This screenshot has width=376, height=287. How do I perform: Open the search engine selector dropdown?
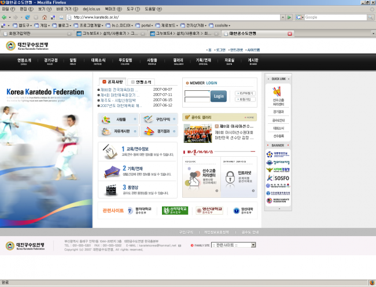coord(300,17)
